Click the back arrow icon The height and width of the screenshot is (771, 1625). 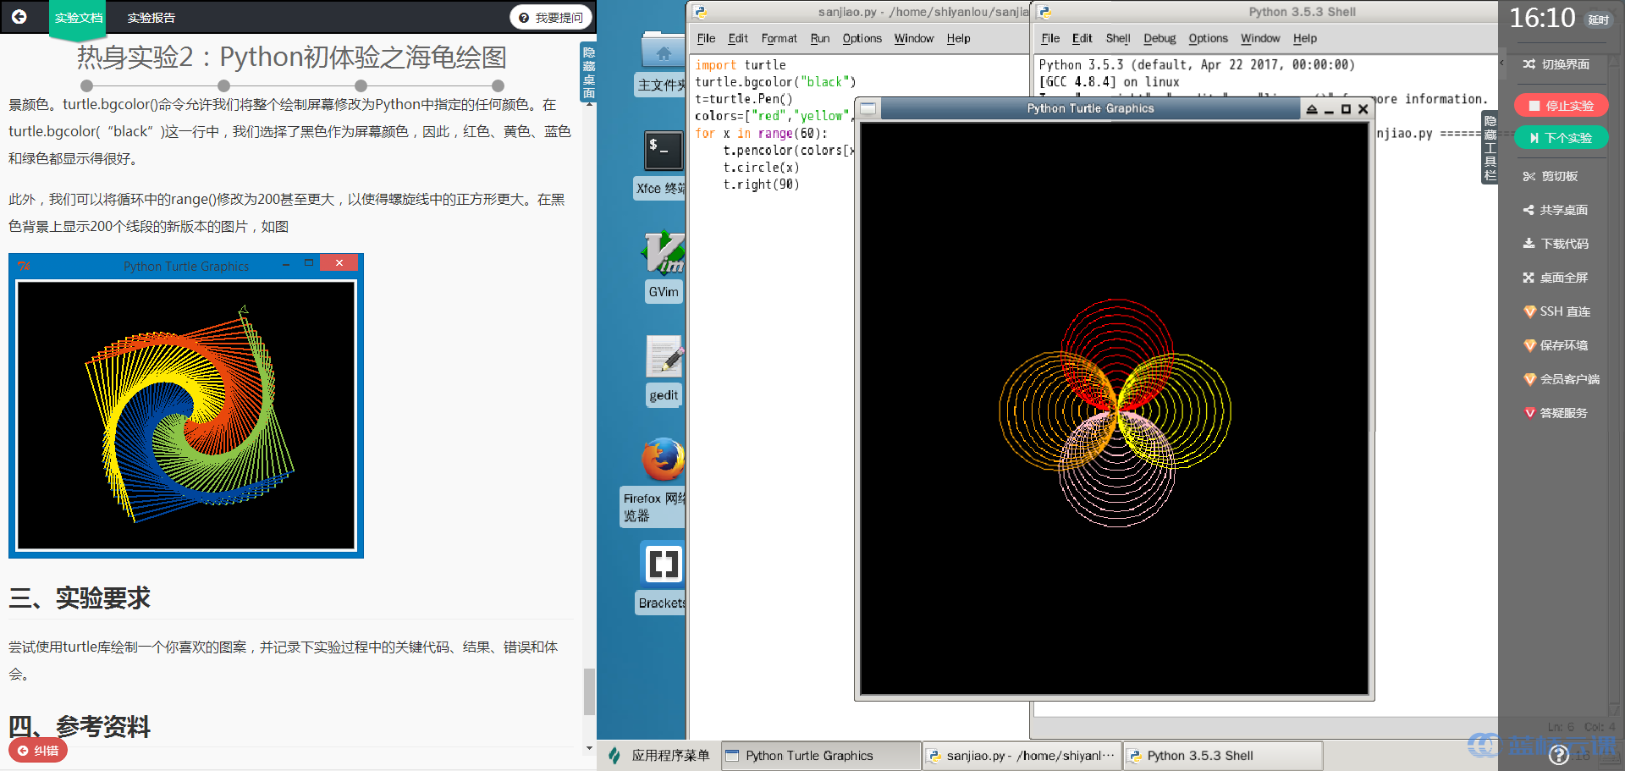19,17
